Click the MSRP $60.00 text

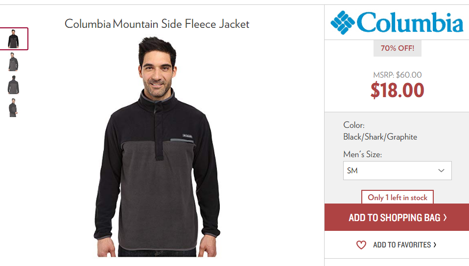[397, 75]
